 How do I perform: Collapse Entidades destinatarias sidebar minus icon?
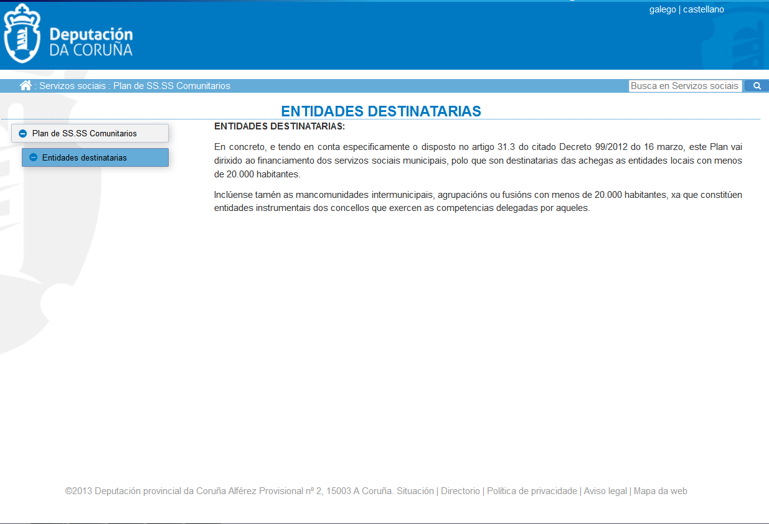coord(34,157)
